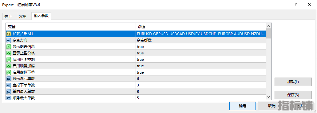The width and height of the screenshot is (317, 113).
Task: Toggle the true value of 启用顺势加码
Action: coord(201,66)
